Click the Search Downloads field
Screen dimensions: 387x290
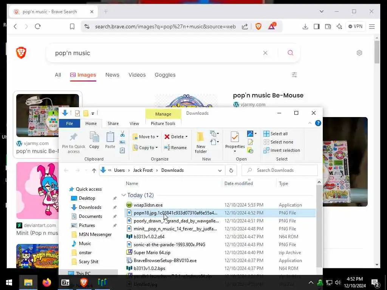tap(280, 170)
